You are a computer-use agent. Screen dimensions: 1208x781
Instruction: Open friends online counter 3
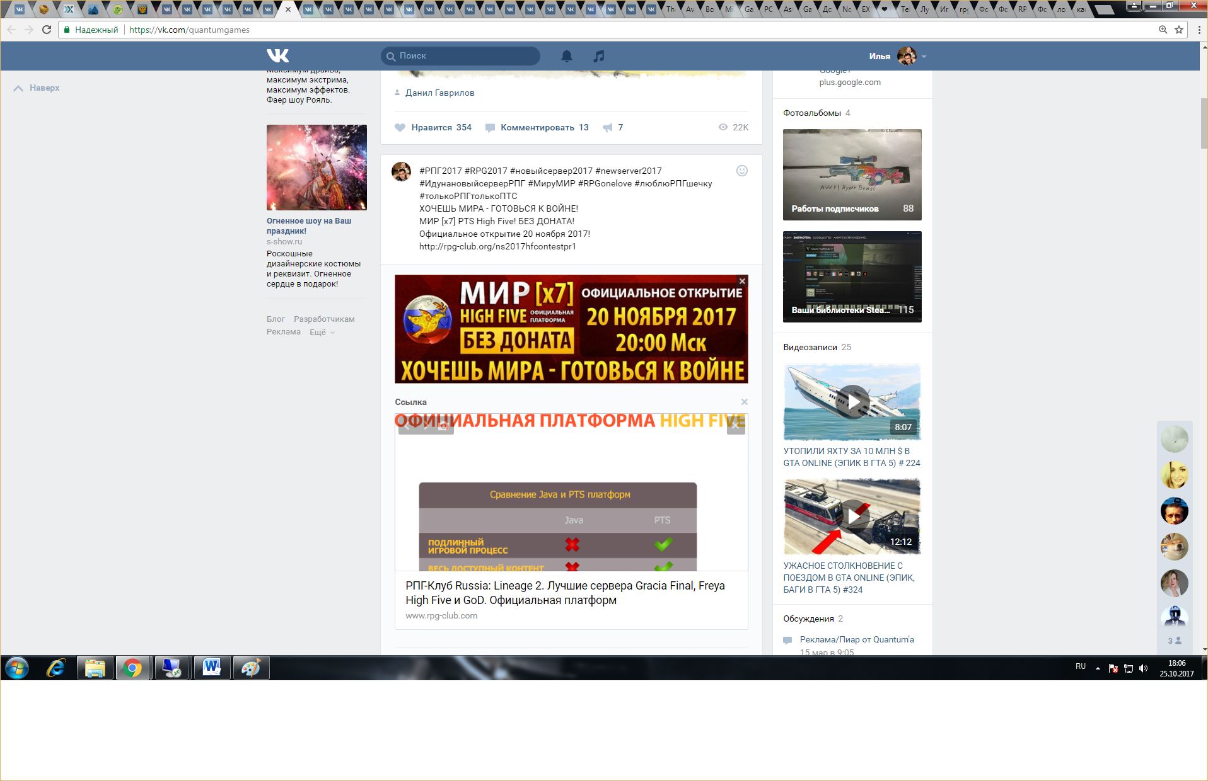[1175, 641]
